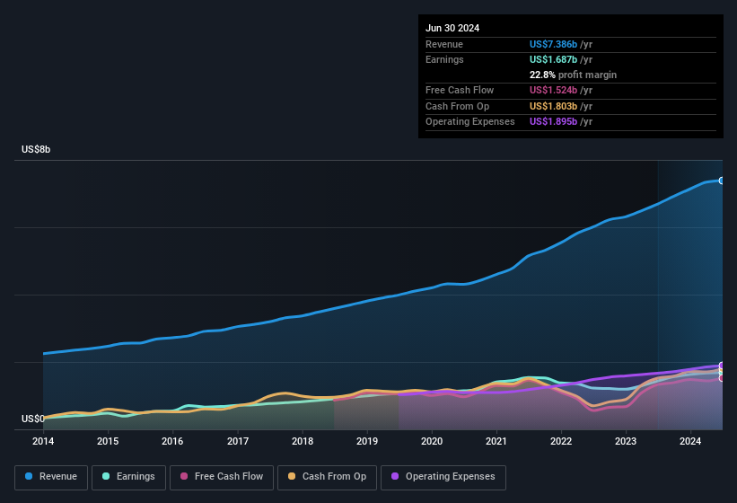Click the purple Operating Expenses endpoint marker
Viewport: 737px width, 503px height.
(722, 366)
